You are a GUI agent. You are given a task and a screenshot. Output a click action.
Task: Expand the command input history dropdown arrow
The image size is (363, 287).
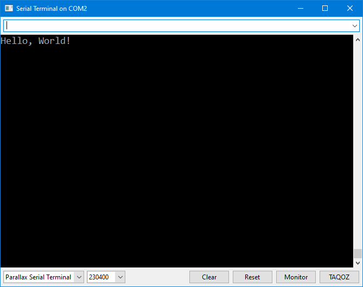[x=354, y=25]
